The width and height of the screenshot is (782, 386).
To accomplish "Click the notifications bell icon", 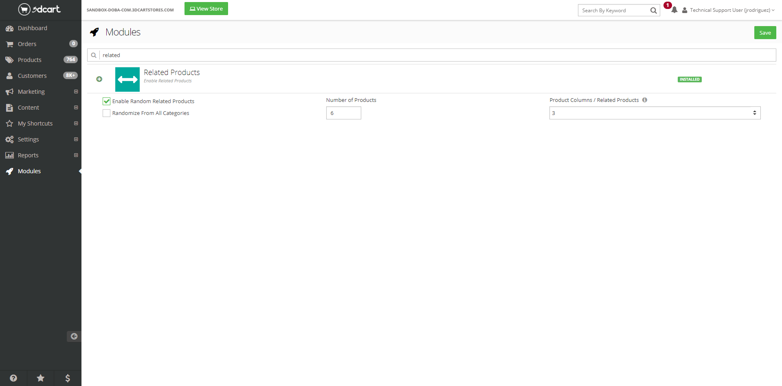I will pos(674,10).
